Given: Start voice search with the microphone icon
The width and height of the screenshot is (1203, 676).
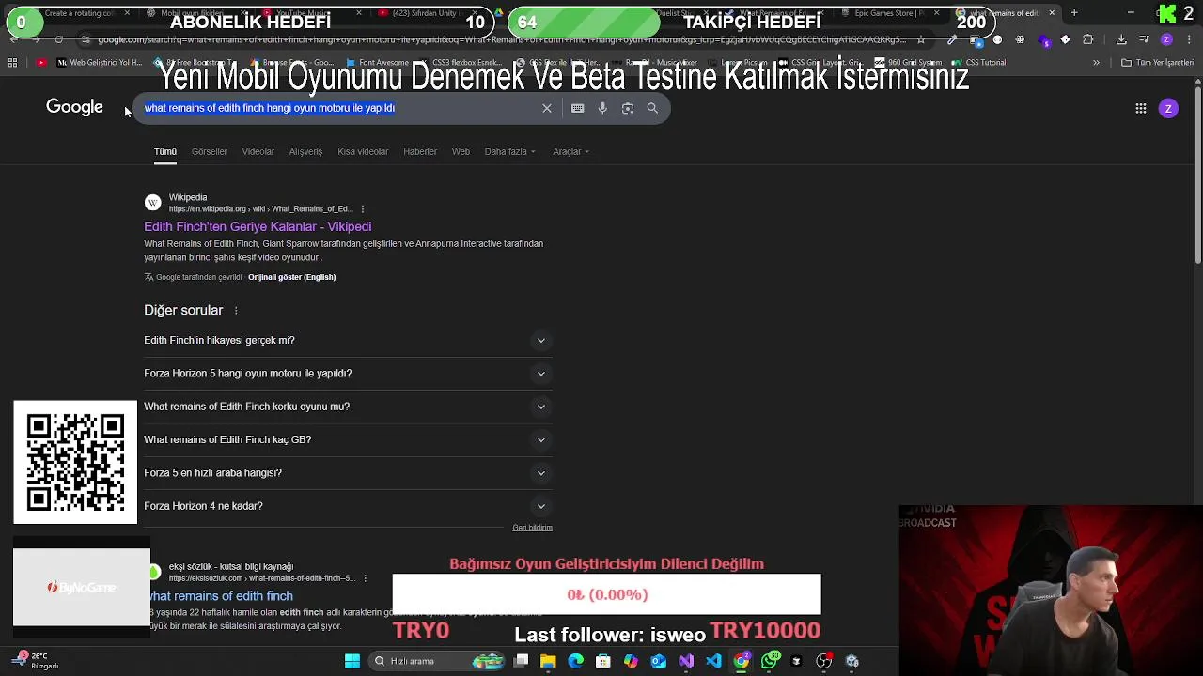Looking at the screenshot, I should (602, 108).
